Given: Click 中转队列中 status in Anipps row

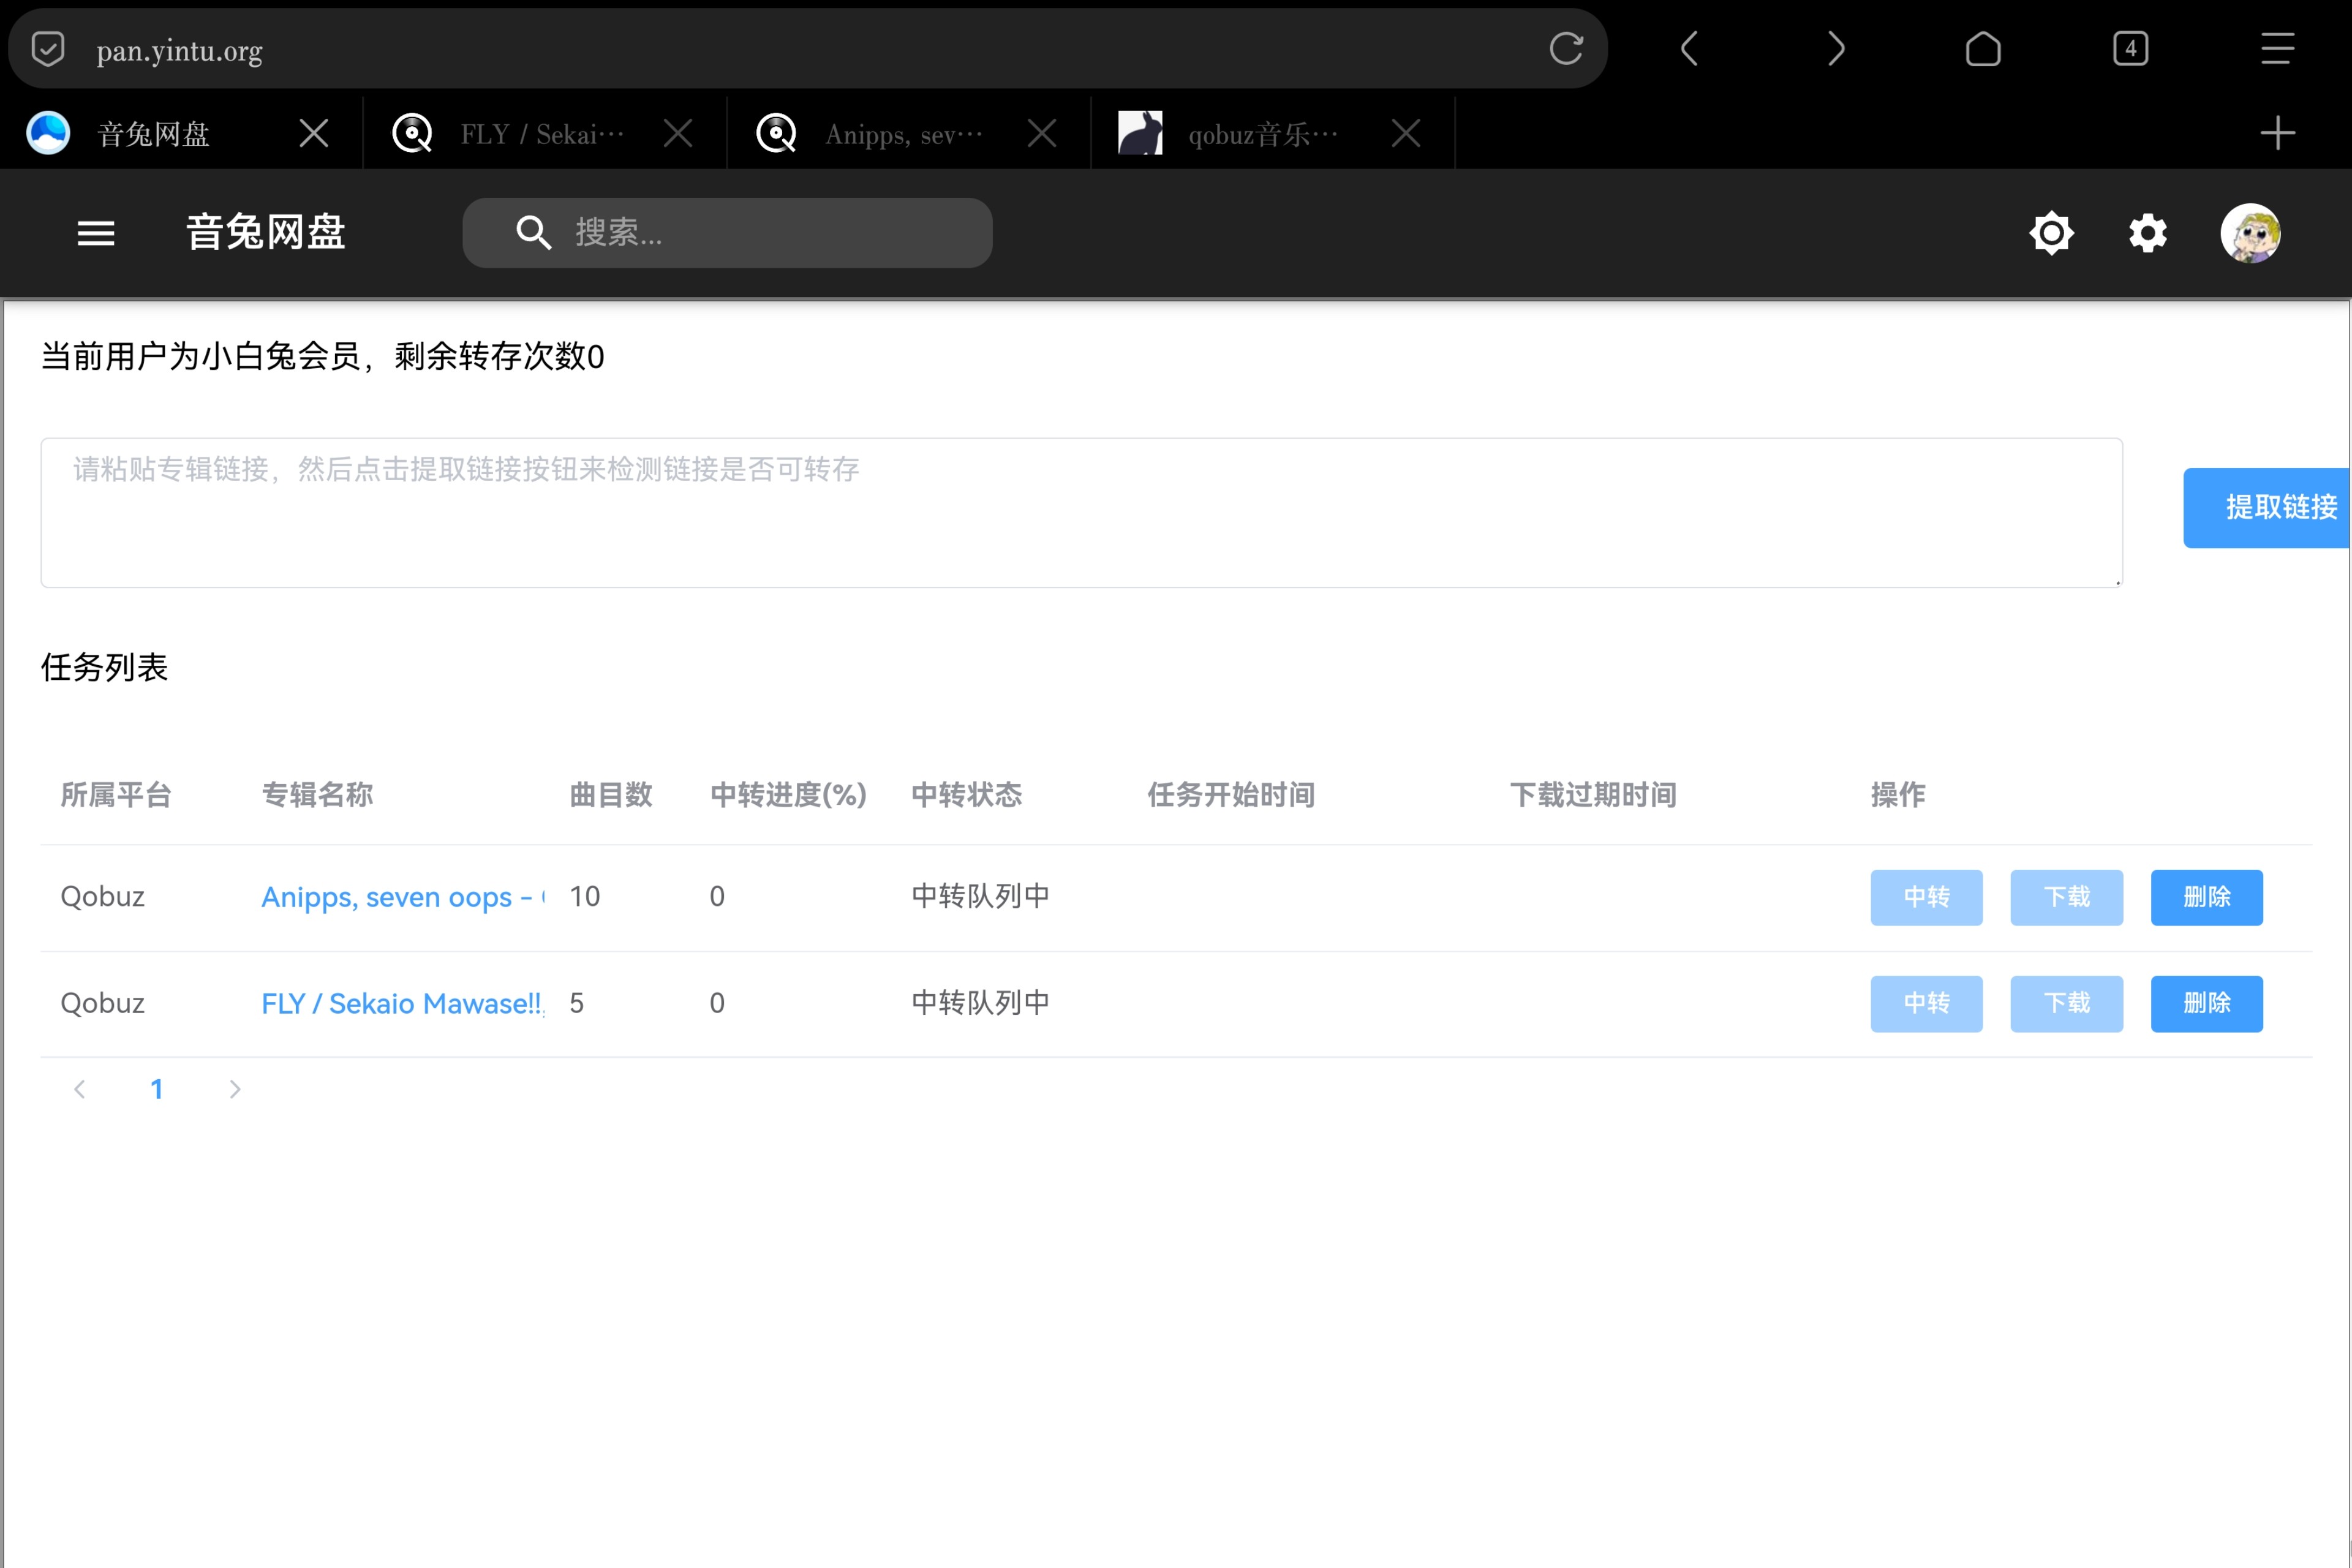Looking at the screenshot, I should pos(980,896).
